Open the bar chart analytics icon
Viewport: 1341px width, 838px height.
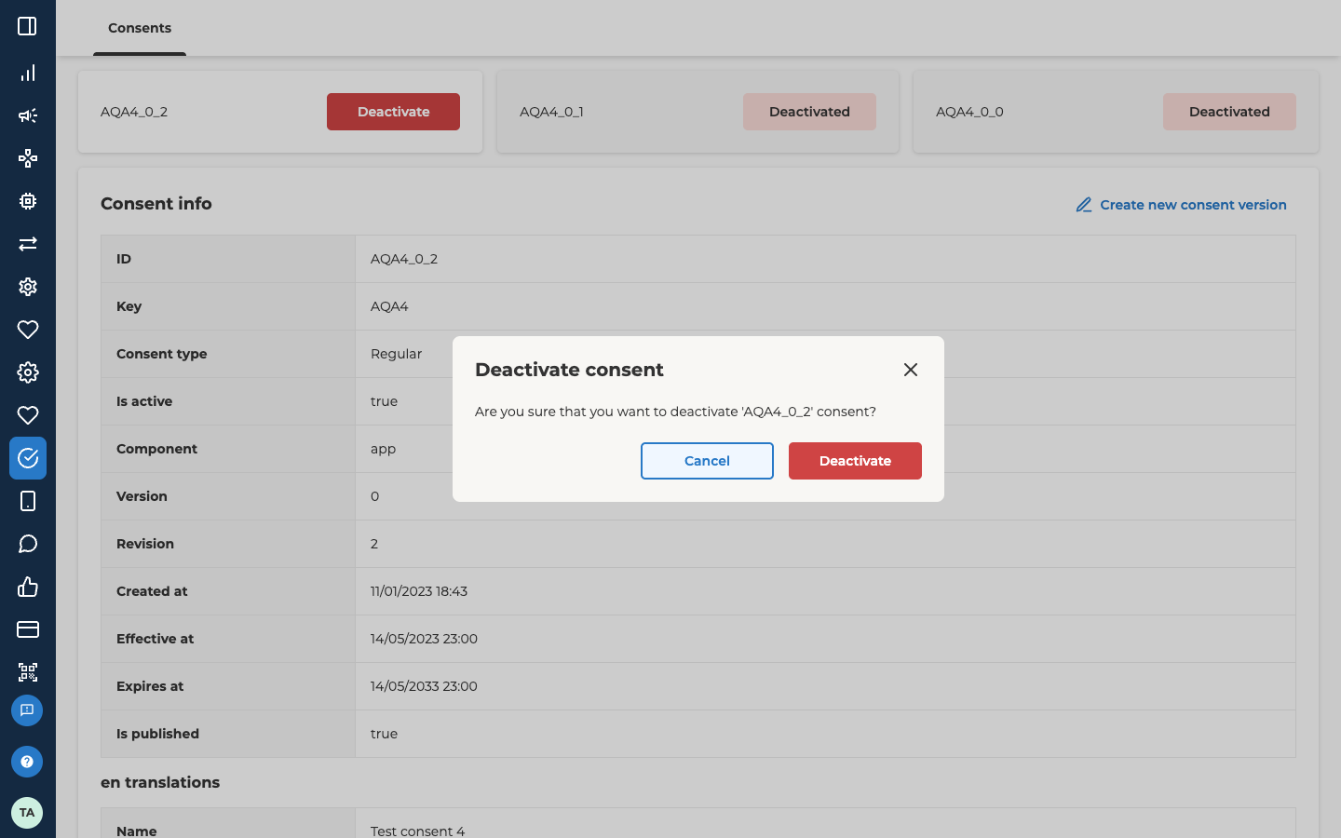point(28,73)
